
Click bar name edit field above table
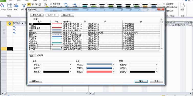[x=97, y=19]
